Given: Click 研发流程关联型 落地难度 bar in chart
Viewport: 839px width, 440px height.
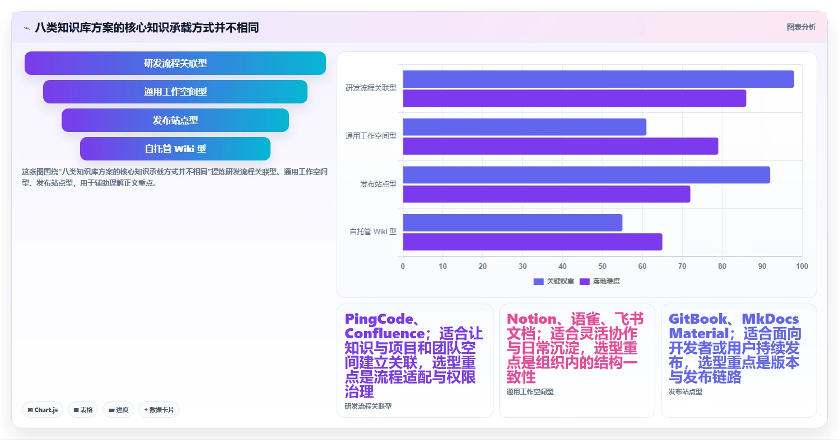Looking at the screenshot, I should [574, 98].
